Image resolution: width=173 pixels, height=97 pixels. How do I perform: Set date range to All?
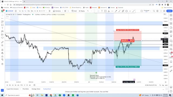30,85
